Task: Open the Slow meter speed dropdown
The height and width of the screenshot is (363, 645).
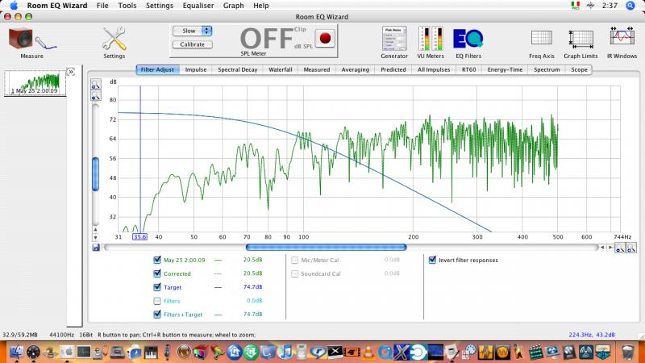Action: (192, 31)
